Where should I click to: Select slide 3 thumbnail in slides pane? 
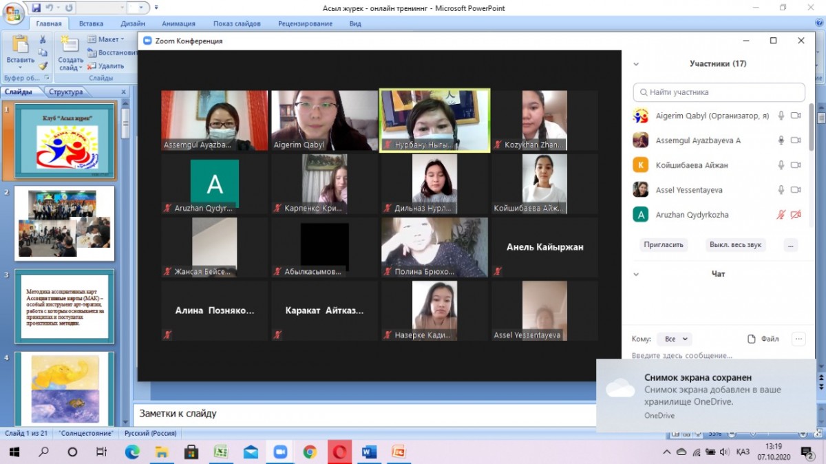(65, 306)
